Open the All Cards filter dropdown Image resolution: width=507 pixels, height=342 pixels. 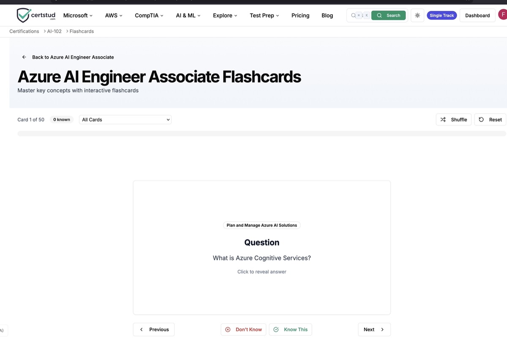pos(125,119)
